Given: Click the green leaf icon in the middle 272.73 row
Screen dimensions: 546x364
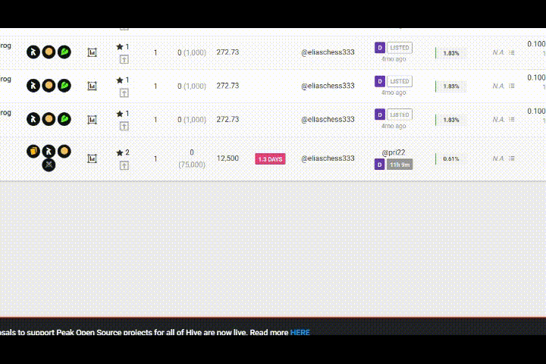Looking at the screenshot, I should 64,86.
